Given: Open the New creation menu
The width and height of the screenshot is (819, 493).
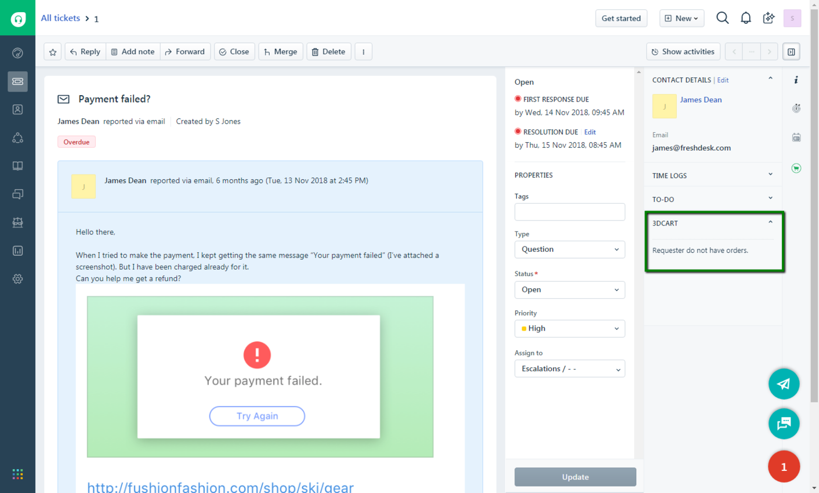Looking at the screenshot, I should 682,18.
